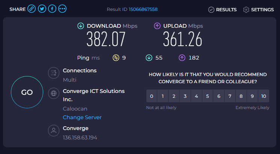Viewport: 280px width, 154px height.
Task: Open the RESULTS page
Action: [226, 10]
